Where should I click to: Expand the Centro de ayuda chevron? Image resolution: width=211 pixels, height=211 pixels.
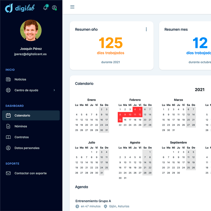click(54, 90)
